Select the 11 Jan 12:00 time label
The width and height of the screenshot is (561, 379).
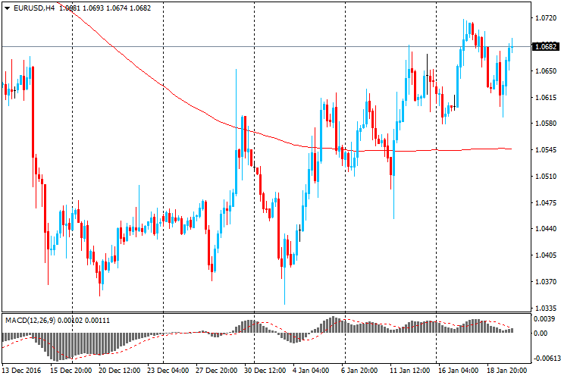pos(407,371)
